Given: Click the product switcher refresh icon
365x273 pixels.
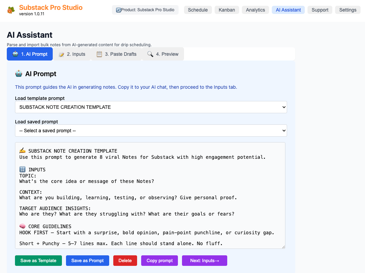Looking at the screenshot, I should (118, 10).
